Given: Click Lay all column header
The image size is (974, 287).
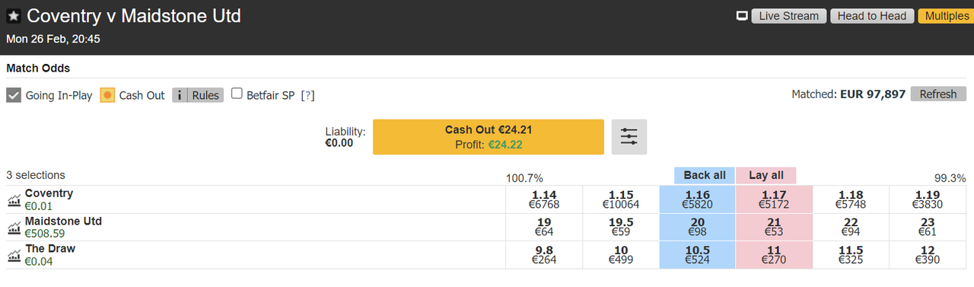Looking at the screenshot, I should point(766,175).
